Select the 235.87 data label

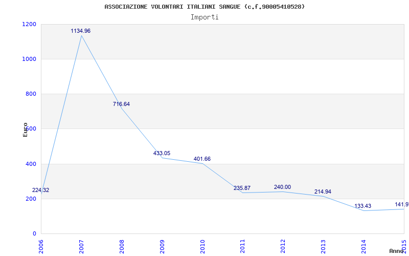(242, 188)
